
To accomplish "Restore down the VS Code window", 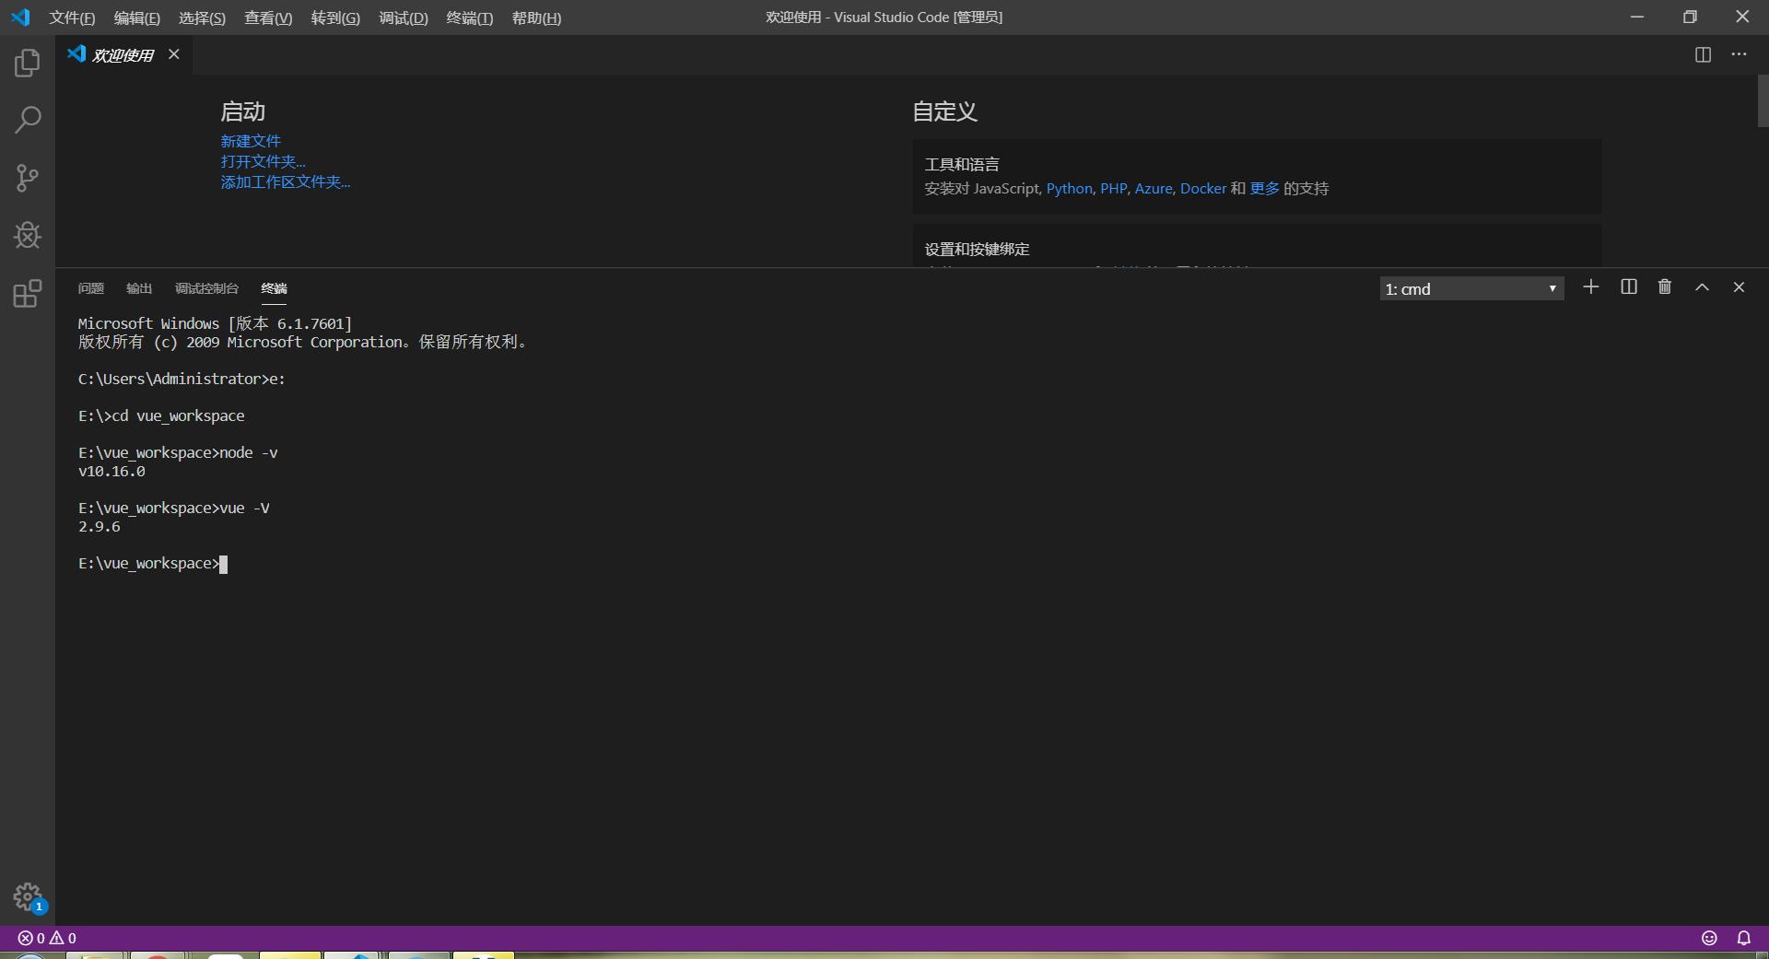I will (x=1690, y=17).
